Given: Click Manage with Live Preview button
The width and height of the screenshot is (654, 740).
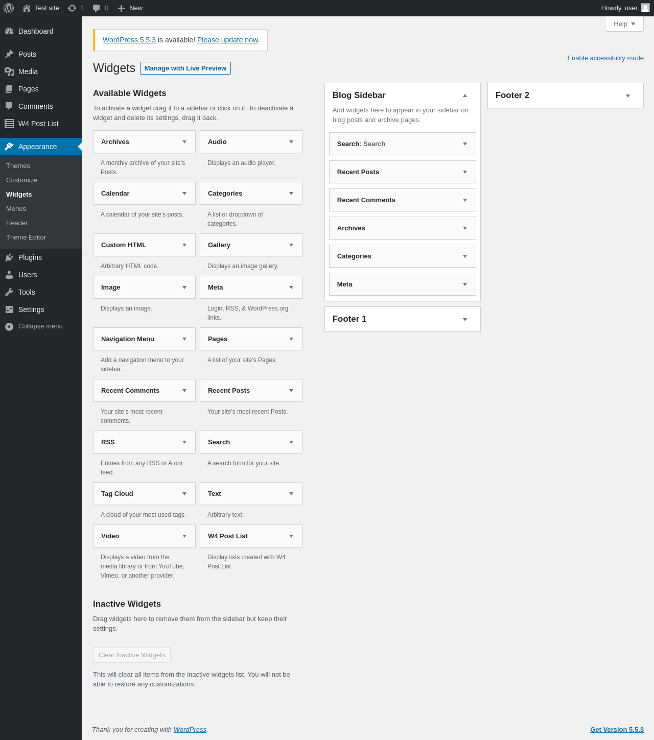Looking at the screenshot, I should (x=185, y=68).
